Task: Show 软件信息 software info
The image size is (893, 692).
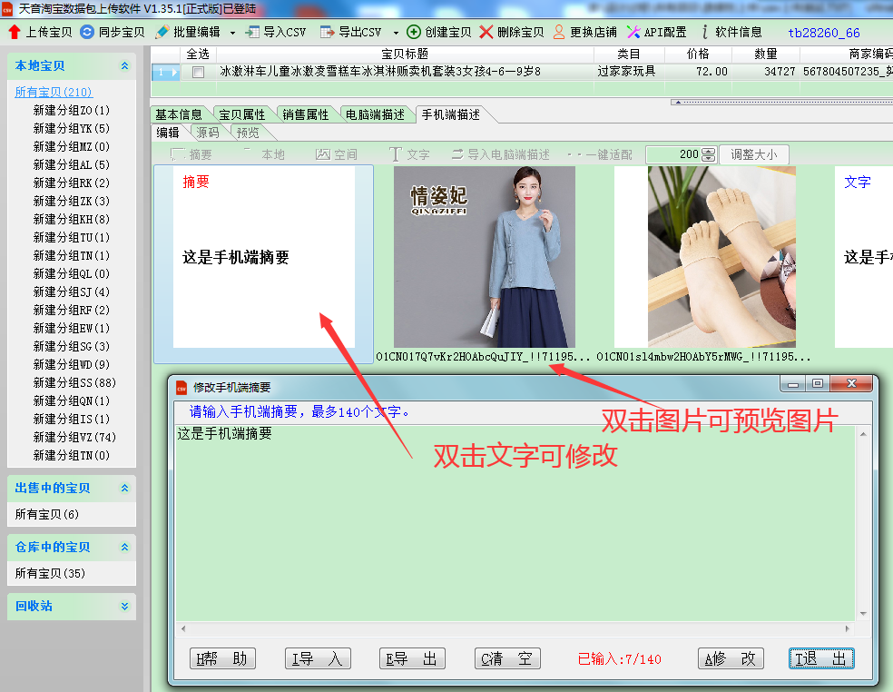Action: [x=706, y=32]
